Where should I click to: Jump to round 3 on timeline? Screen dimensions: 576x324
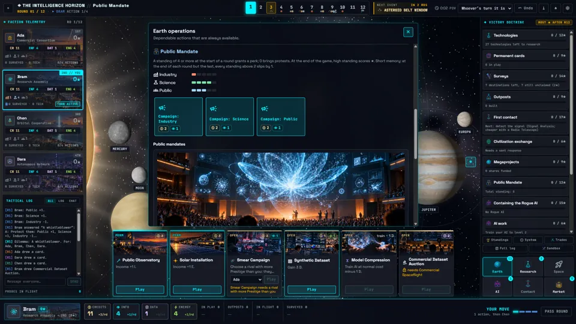point(271,7)
